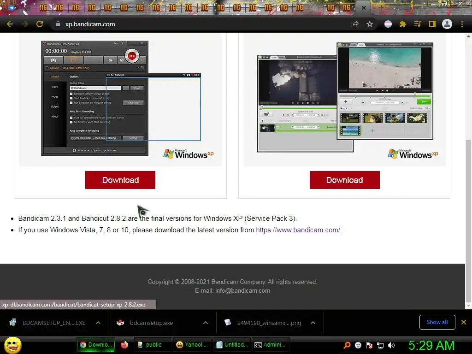Open the https://www.bandicam.com/ link

(298, 230)
